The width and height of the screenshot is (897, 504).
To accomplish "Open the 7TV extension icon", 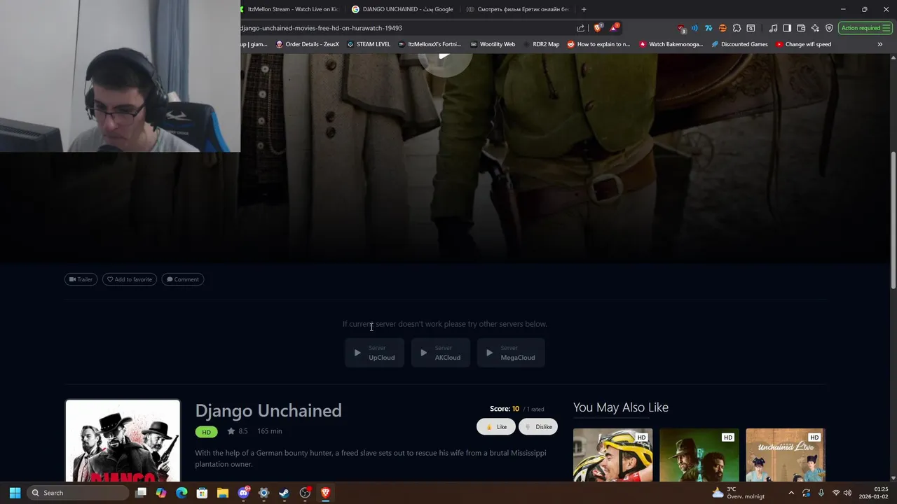I will tap(708, 28).
